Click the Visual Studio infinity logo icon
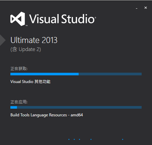The height and width of the screenshot is (145, 152). (18, 19)
